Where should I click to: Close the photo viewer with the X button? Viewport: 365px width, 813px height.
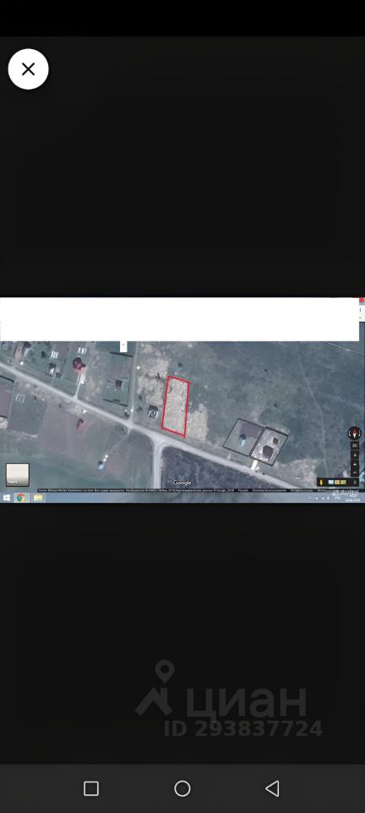click(x=28, y=69)
